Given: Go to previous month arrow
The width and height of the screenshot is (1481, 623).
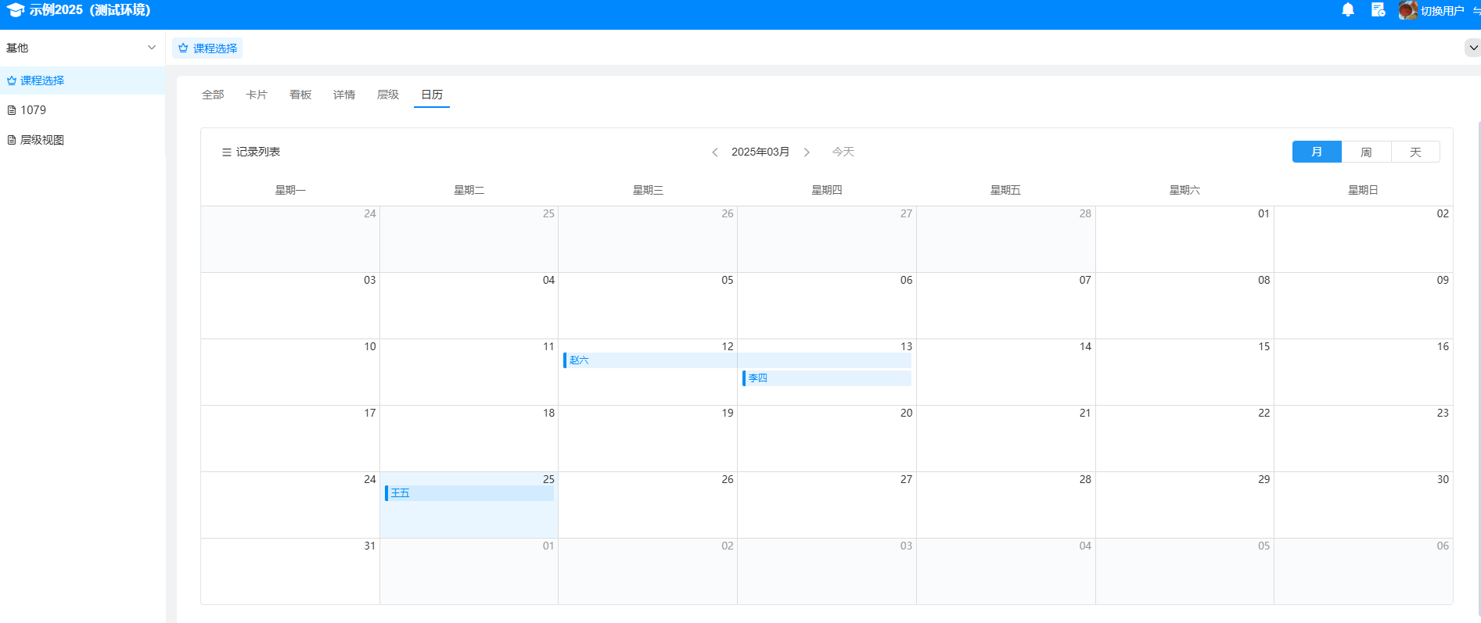Looking at the screenshot, I should [x=714, y=152].
